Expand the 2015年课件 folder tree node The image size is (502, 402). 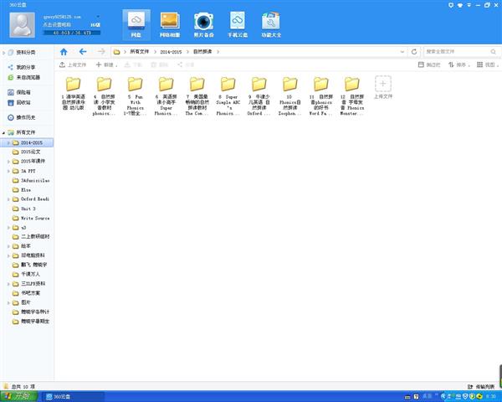(8, 160)
